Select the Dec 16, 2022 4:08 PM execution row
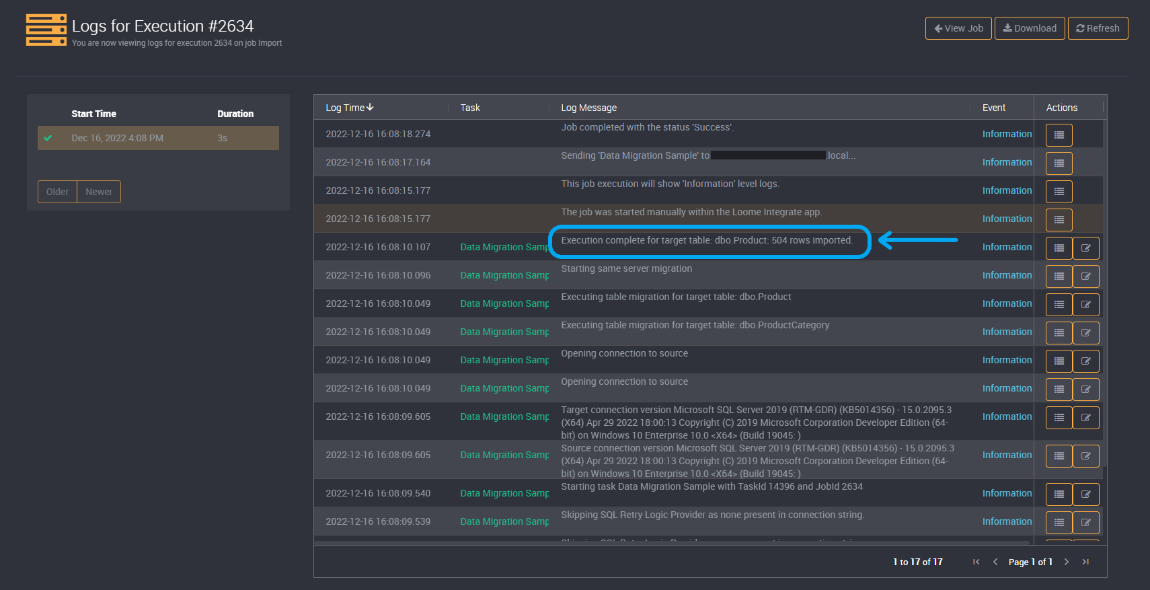 [158, 138]
